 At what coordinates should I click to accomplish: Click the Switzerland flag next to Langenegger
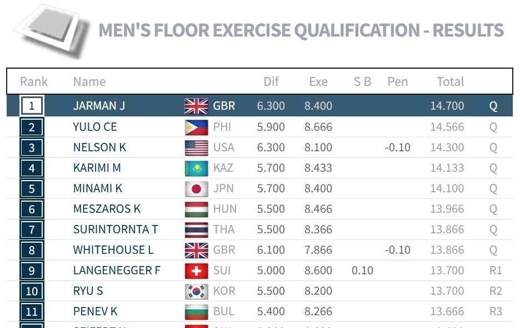click(x=196, y=270)
